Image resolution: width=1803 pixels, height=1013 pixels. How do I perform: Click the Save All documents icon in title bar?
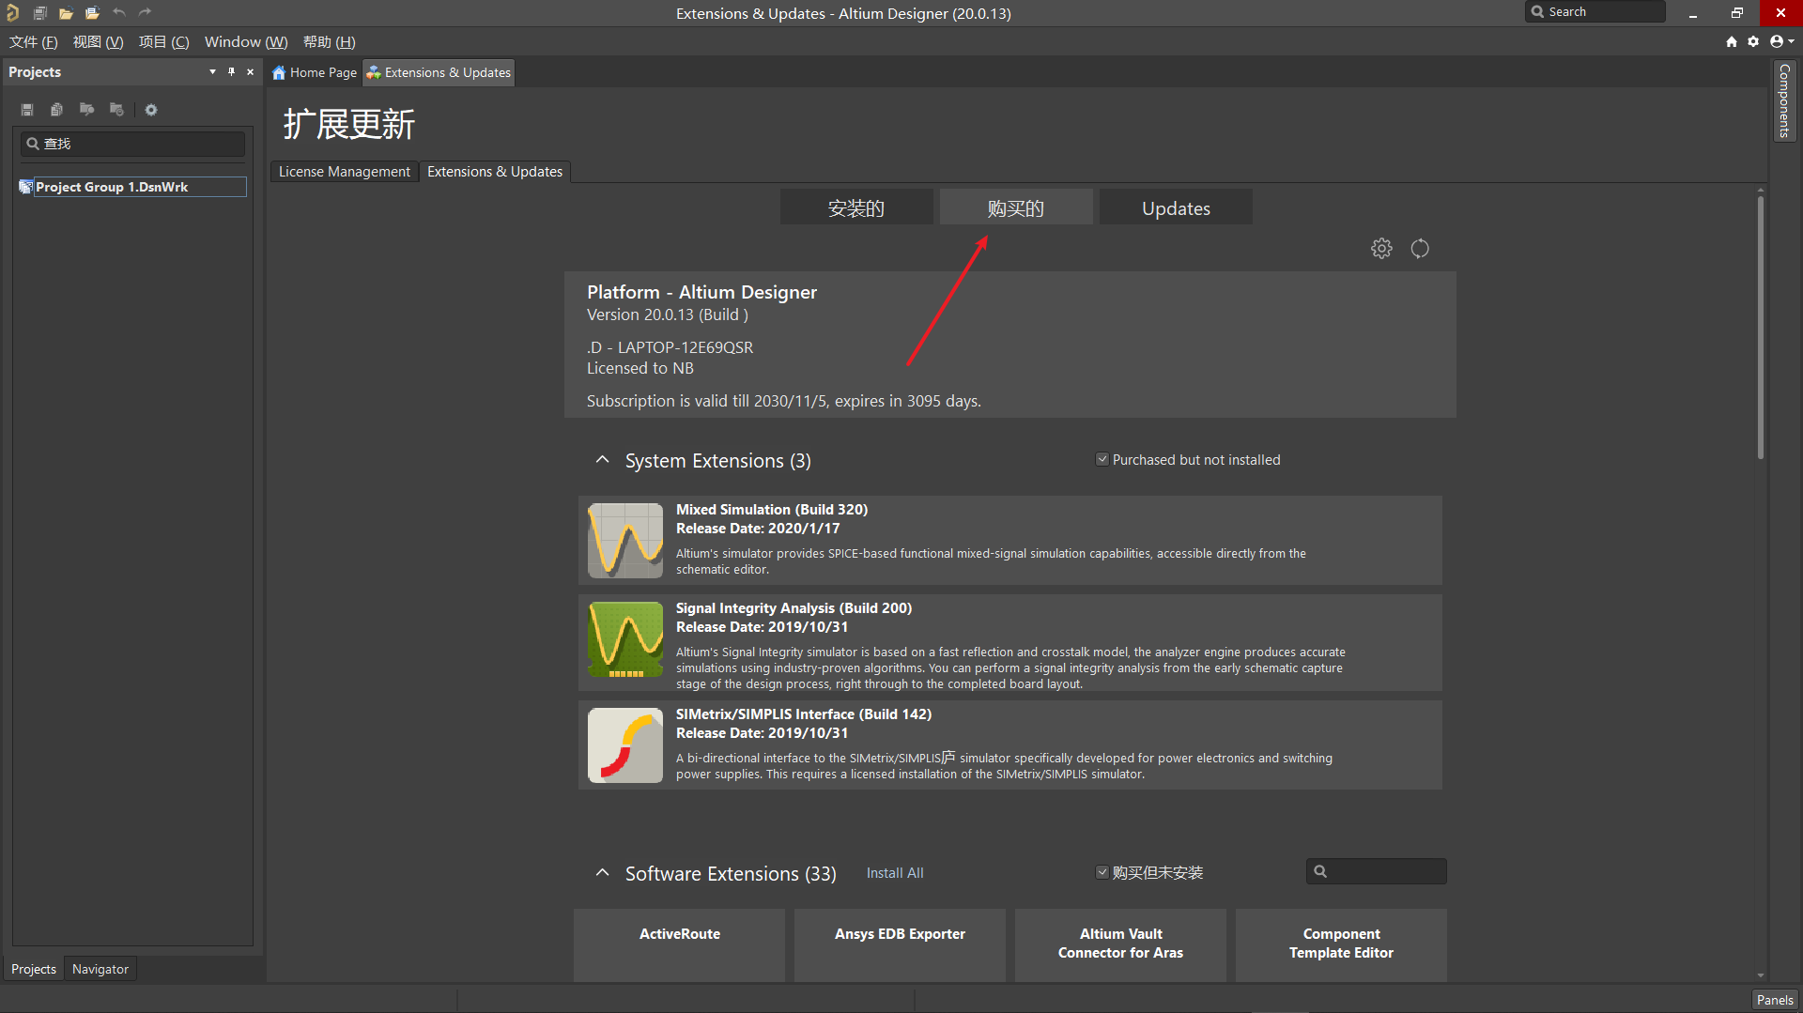pyautogui.click(x=39, y=13)
